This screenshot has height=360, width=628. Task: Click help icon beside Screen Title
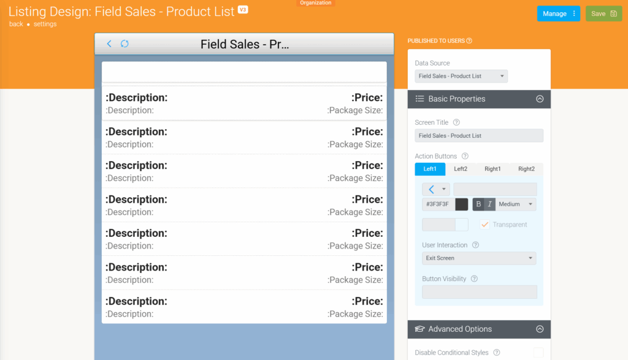tap(456, 122)
